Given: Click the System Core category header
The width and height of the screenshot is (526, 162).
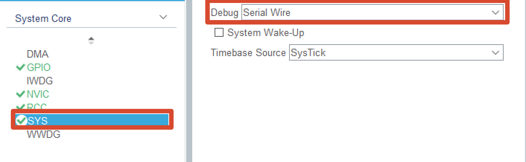Looking at the screenshot, I should coord(43,18).
